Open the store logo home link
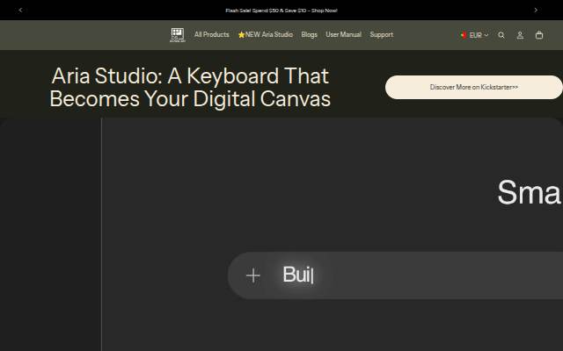This screenshot has height=351, width=563. click(x=178, y=35)
